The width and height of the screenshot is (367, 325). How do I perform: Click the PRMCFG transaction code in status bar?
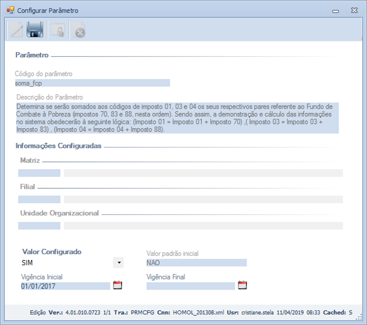click(143, 313)
